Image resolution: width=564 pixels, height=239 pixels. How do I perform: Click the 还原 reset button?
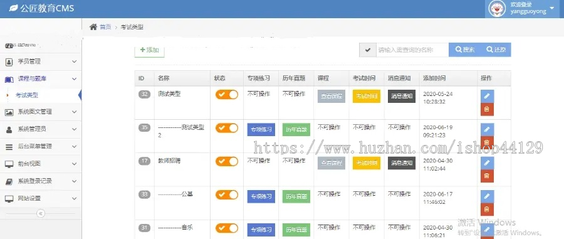coord(496,50)
